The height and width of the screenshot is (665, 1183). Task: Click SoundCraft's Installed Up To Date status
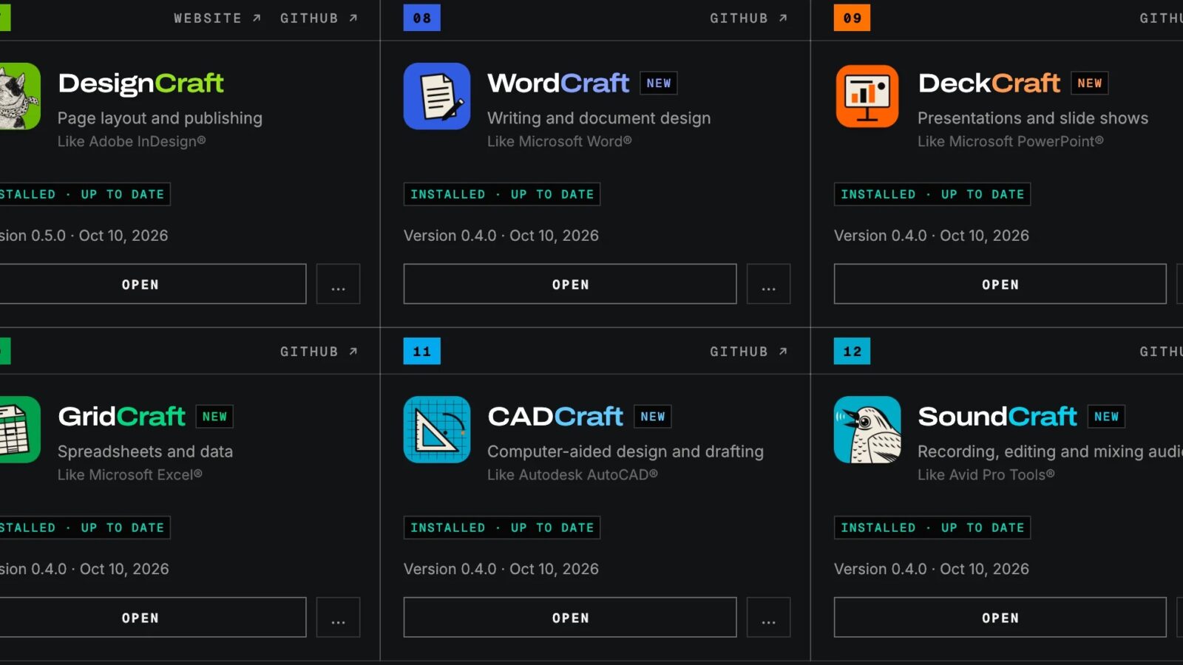932,528
